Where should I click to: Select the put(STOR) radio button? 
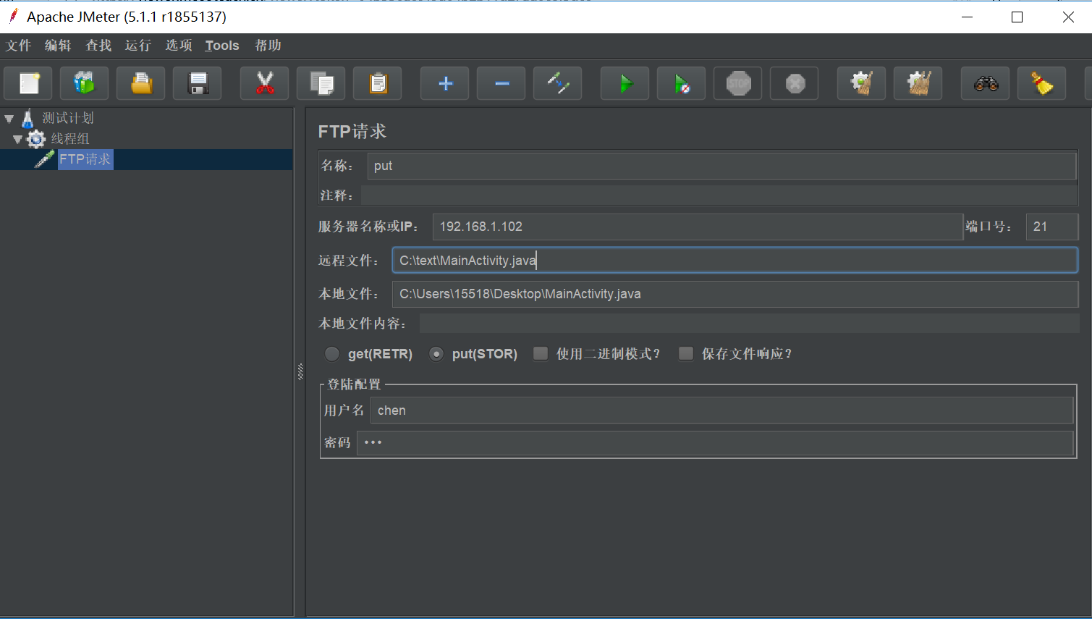coord(436,354)
